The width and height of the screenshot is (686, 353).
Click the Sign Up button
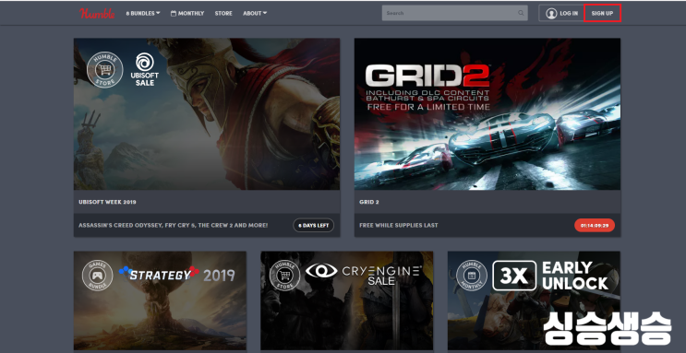602,13
